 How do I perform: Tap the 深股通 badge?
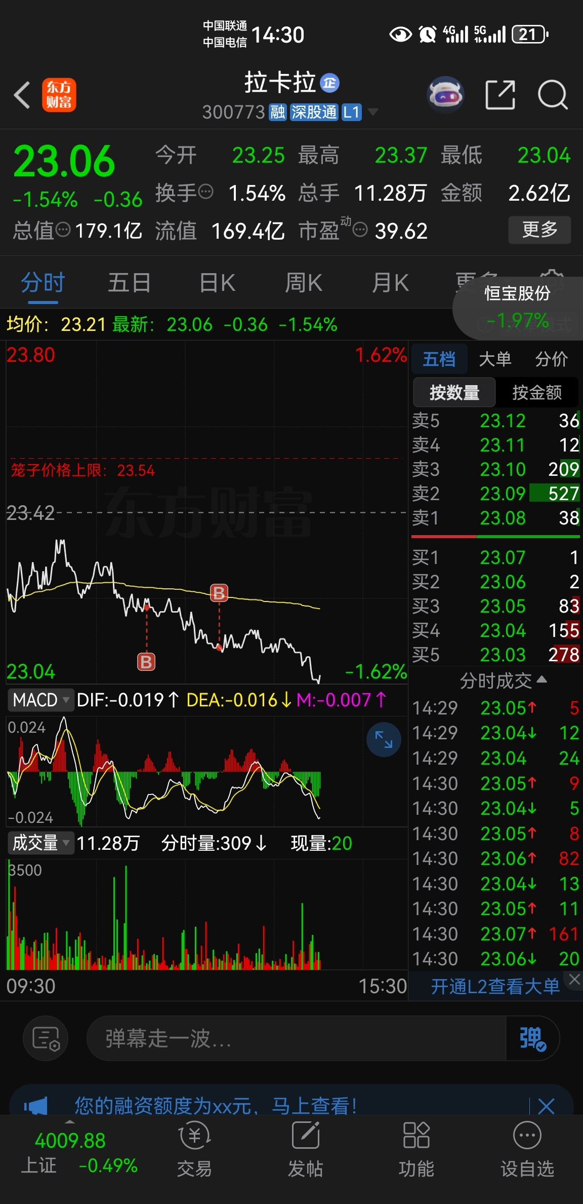point(314,112)
